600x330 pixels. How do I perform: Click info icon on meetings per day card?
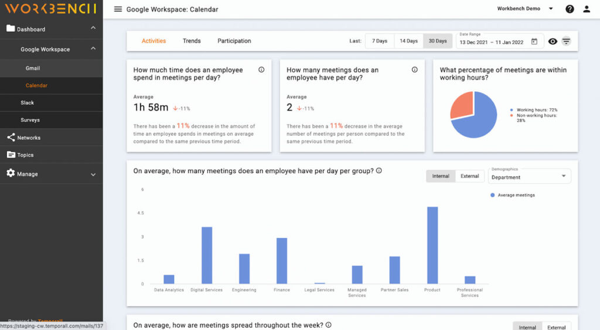click(414, 70)
